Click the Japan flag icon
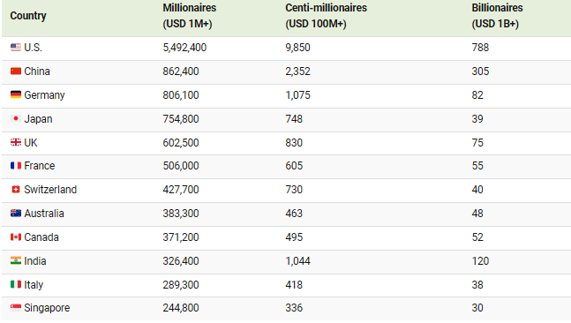The width and height of the screenshot is (571, 323). pyautogui.click(x=16, y=119)
